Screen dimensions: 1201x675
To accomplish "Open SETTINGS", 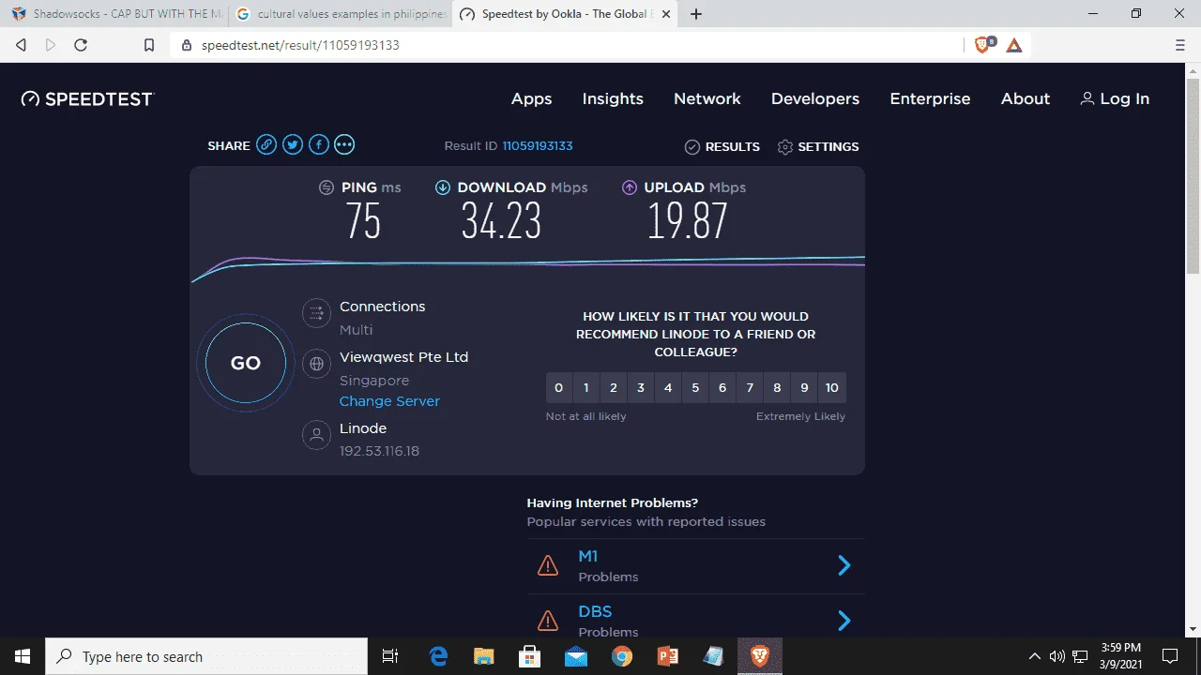I will 818,146.
